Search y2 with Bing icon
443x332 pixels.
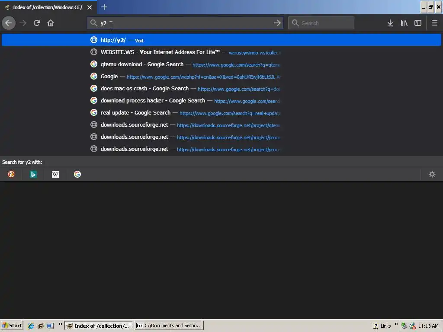[x=33, y=174]
